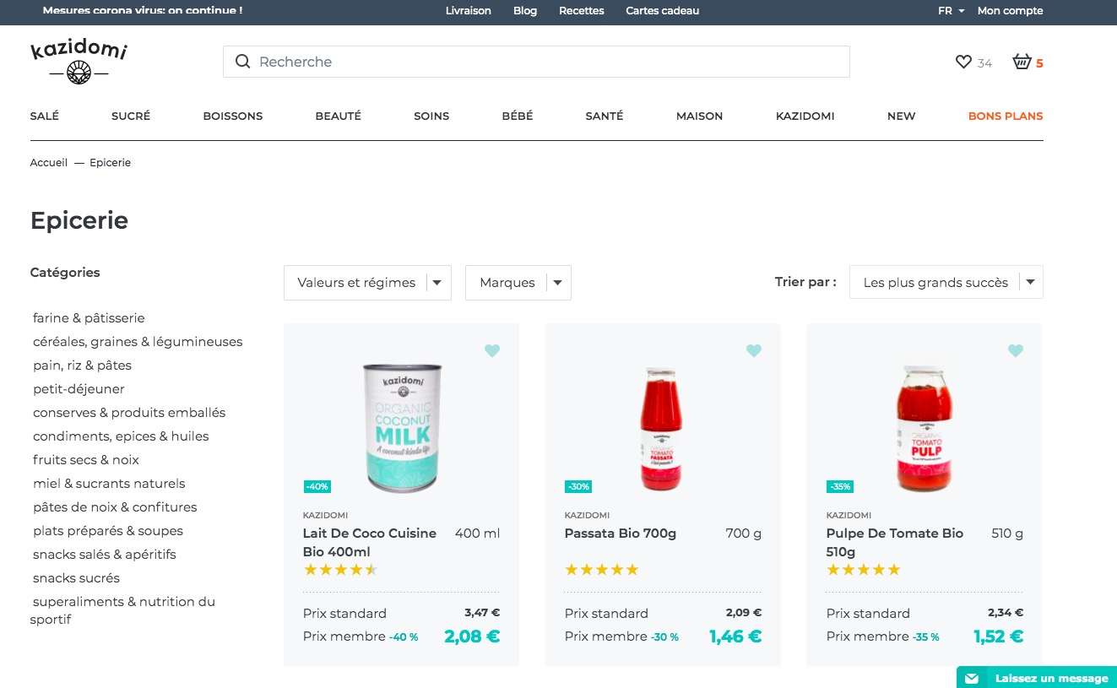This screenshot has height=688, width=1117.
Task: Open the coconut milk can product image
Action: (x=402, y=428)
